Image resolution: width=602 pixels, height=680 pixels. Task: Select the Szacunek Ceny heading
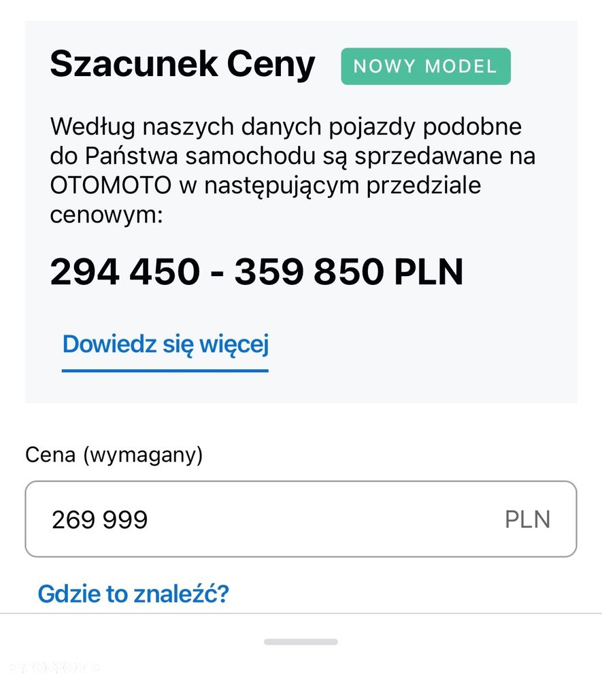pos(182,65)
